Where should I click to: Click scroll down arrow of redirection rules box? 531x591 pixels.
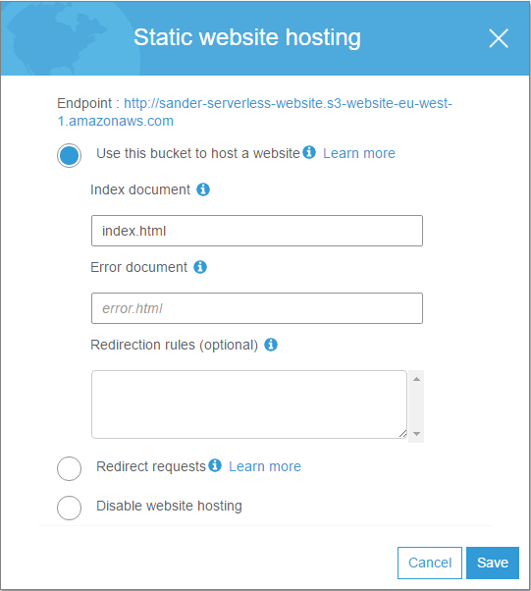tap(416, 434)
